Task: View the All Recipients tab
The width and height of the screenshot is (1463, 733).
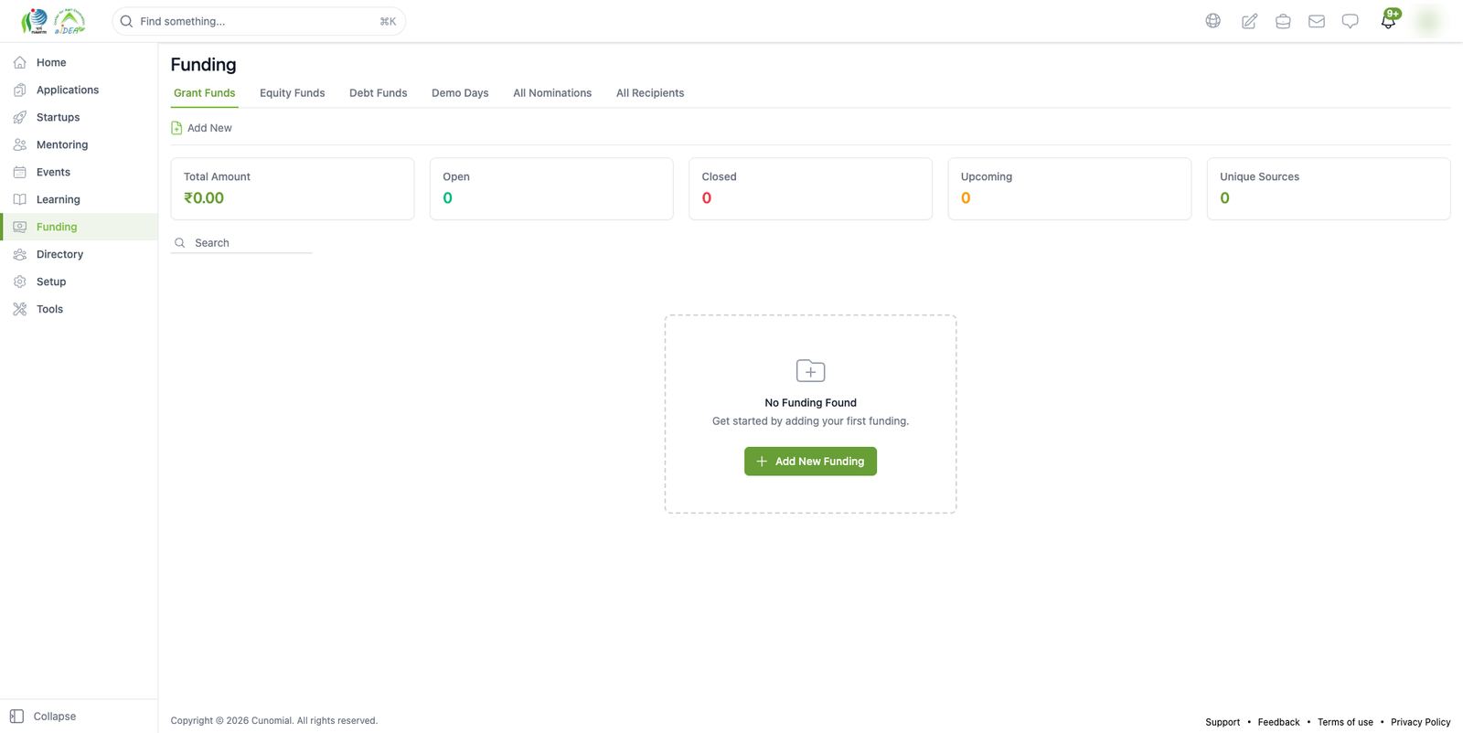Action: click(x=650, y=93)
